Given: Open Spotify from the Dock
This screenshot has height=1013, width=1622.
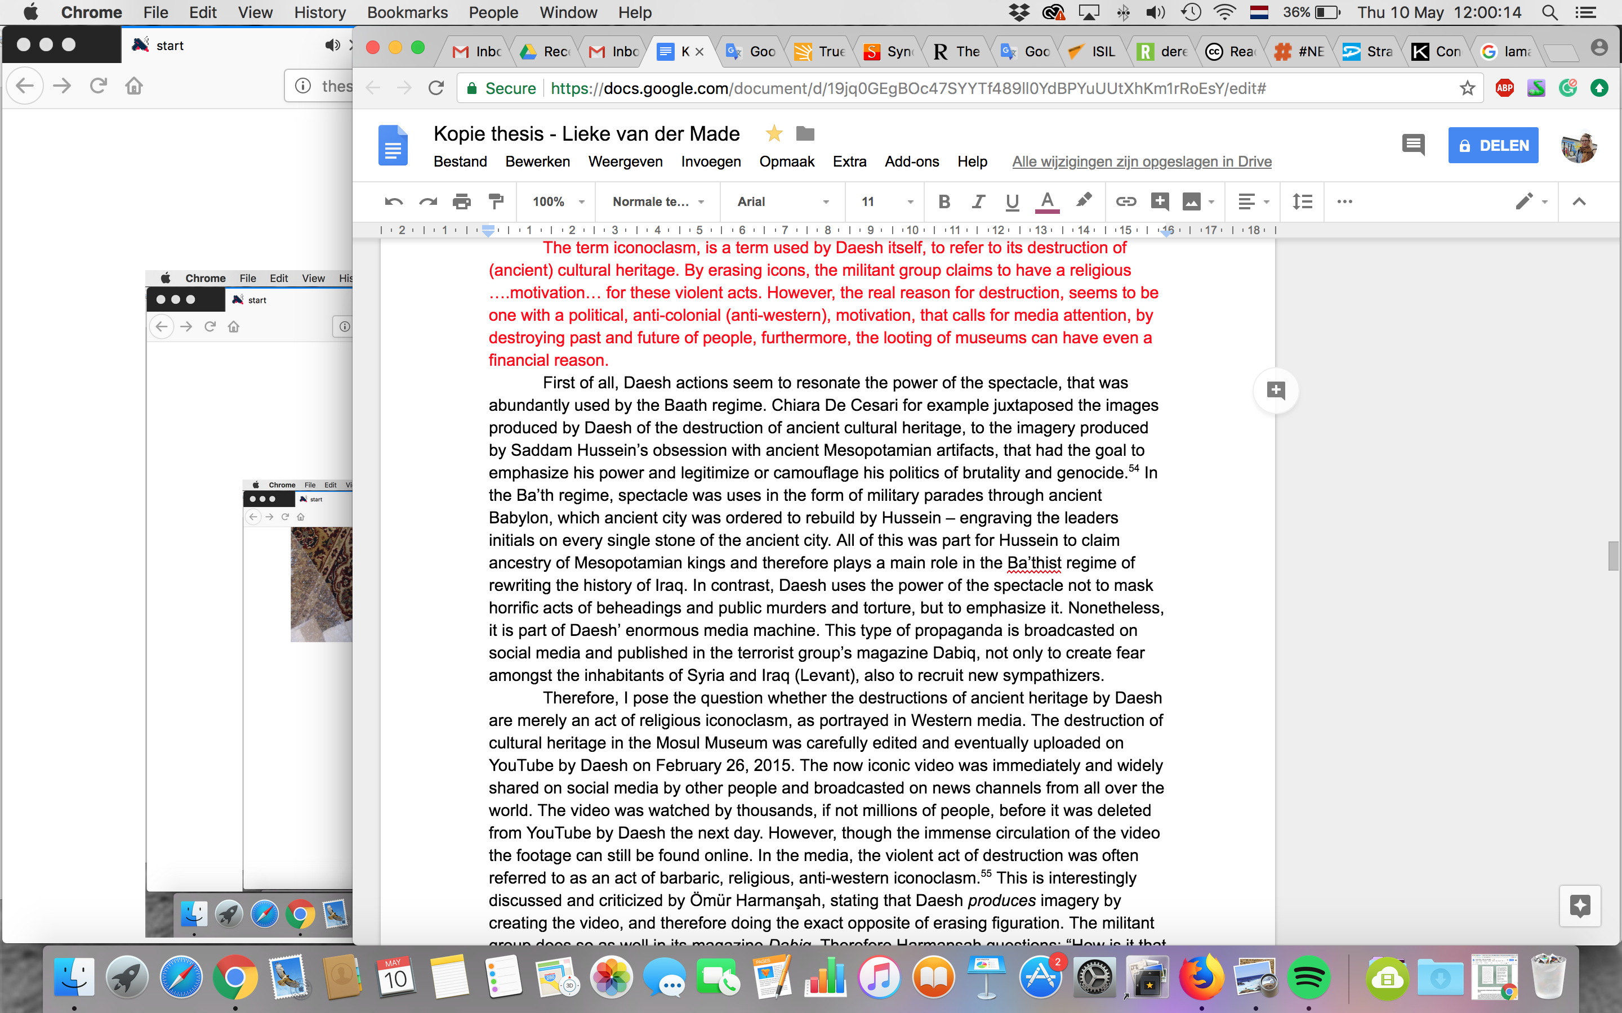Looking at the screenshot, I should [x=1308, y=978].
